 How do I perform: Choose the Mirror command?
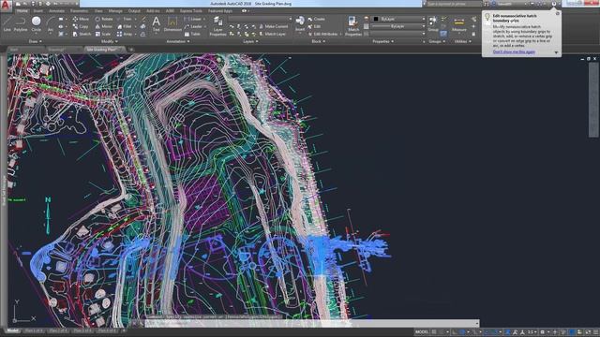click(x=104, y=26)
